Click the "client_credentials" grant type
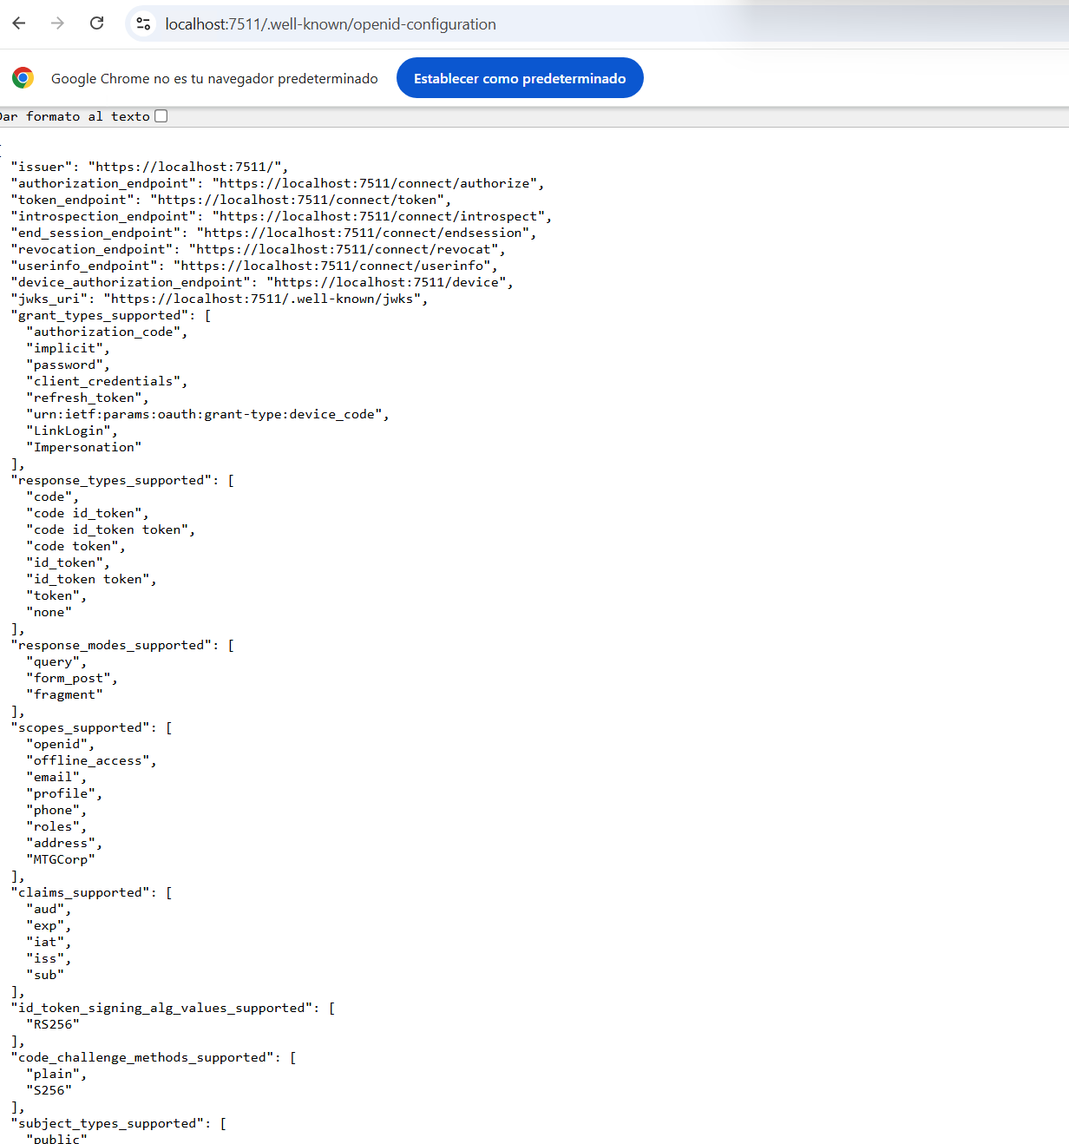 point(106,381)
